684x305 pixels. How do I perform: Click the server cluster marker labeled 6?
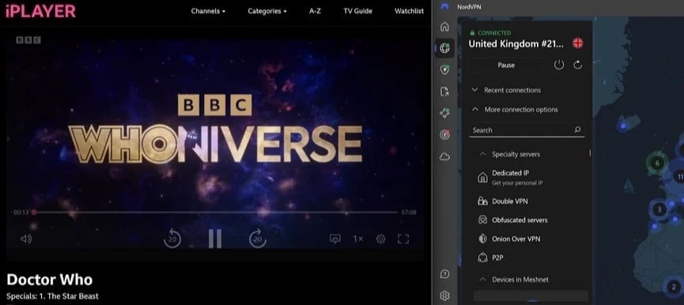(x=656, y=164)
